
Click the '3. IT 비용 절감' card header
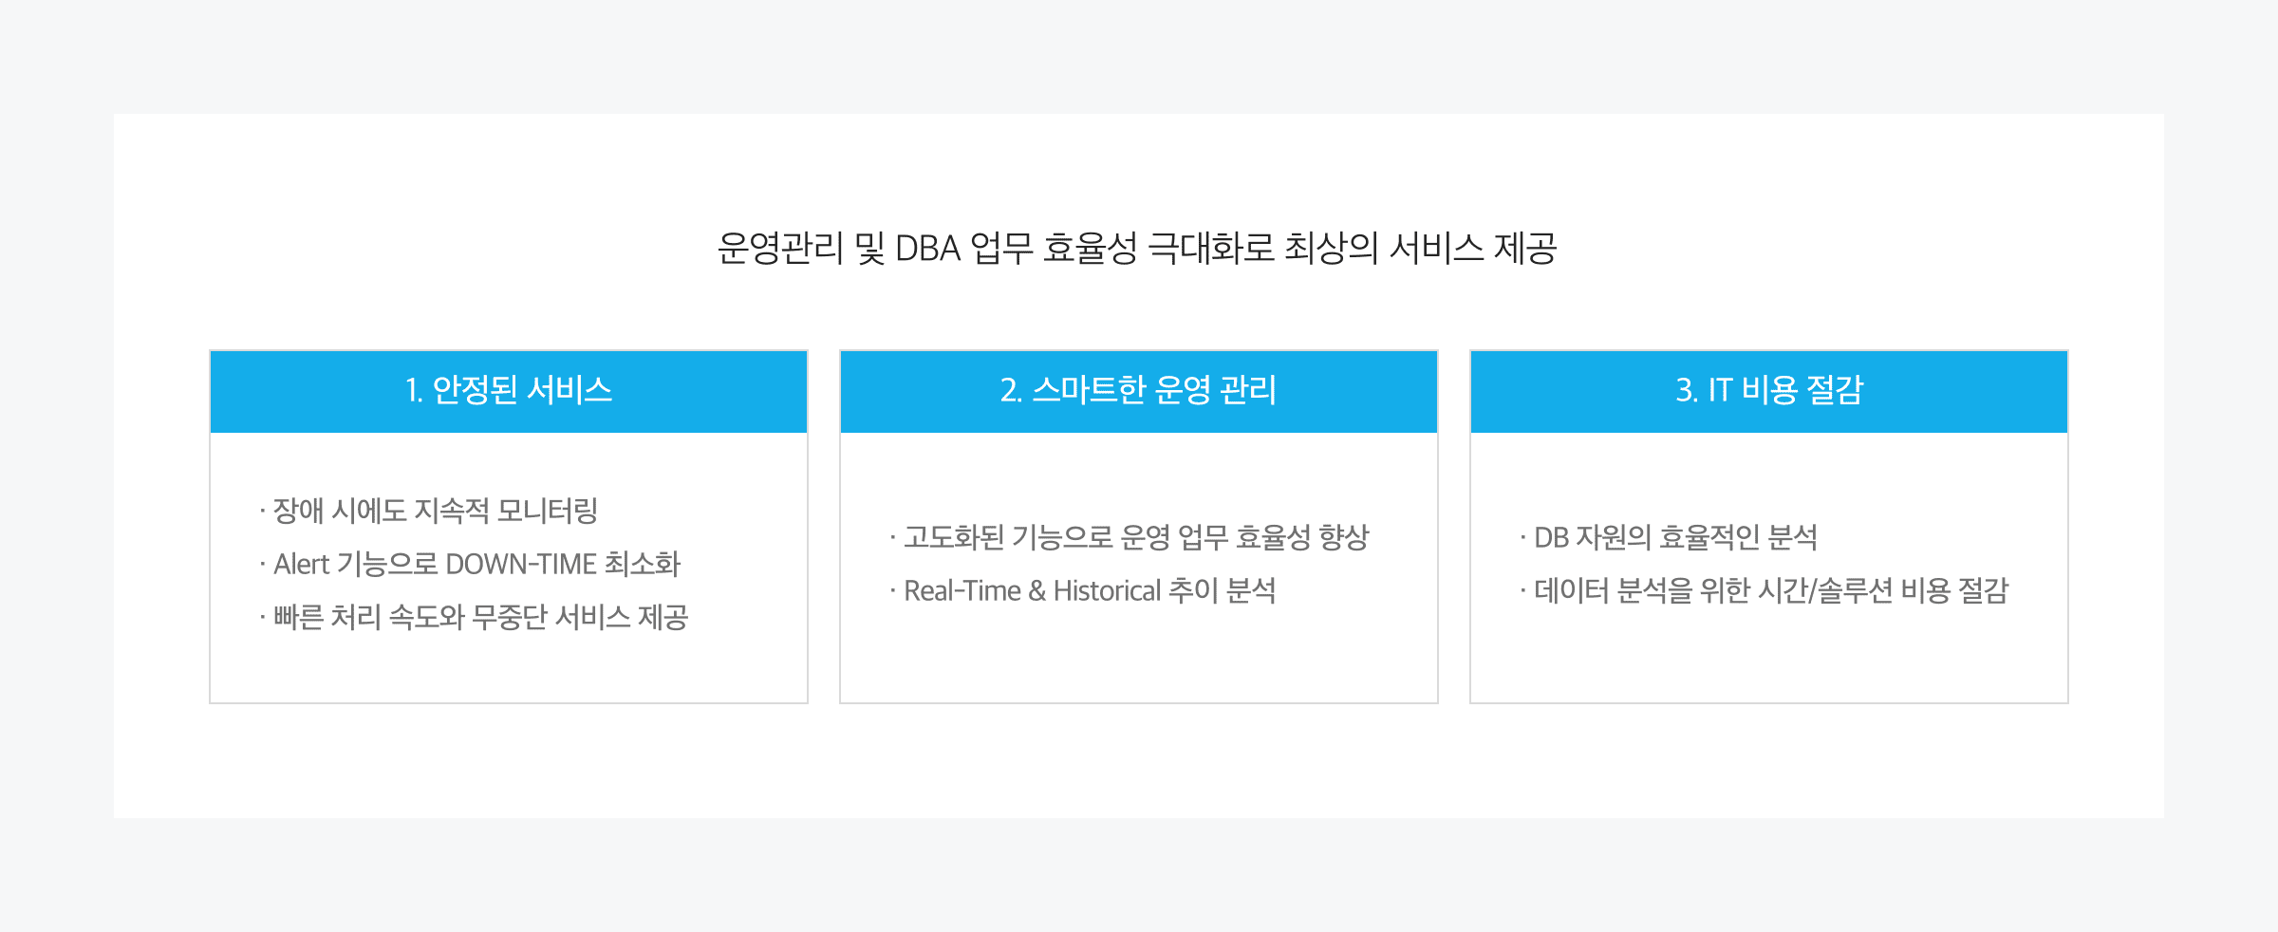1768,391
